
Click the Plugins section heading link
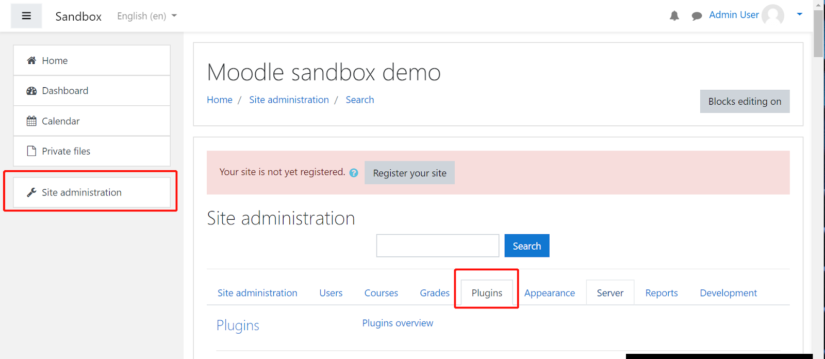(238, 325)
